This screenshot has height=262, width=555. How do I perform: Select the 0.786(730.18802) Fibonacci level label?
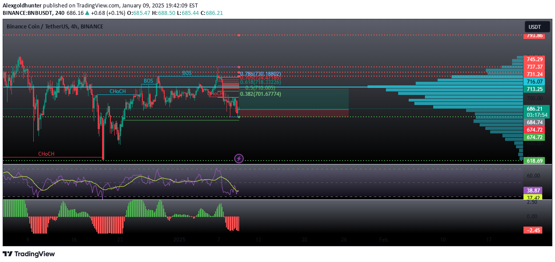click(261, 73)
